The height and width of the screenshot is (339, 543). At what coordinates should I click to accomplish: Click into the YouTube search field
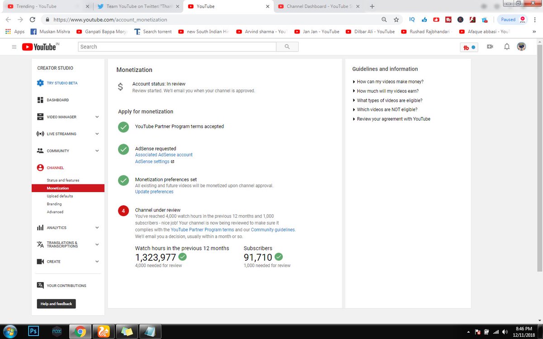(177, 47)
